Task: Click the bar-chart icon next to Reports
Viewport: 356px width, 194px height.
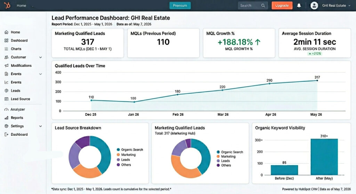Action: coord(6,118)
